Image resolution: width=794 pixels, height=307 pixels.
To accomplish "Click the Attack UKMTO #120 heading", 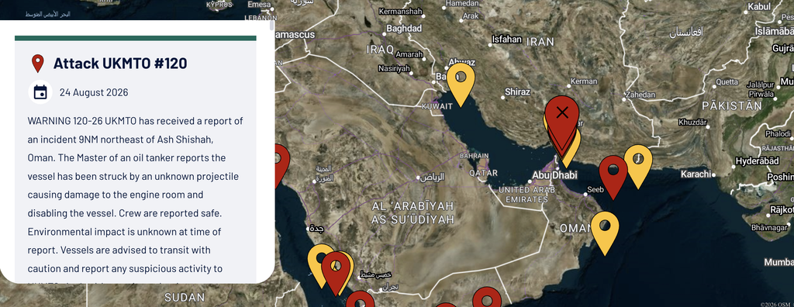I will coord(120,64).
